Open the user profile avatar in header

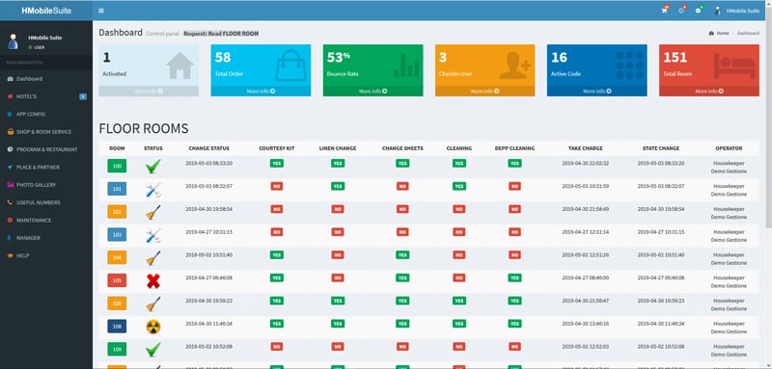click(x=717, y=11)
